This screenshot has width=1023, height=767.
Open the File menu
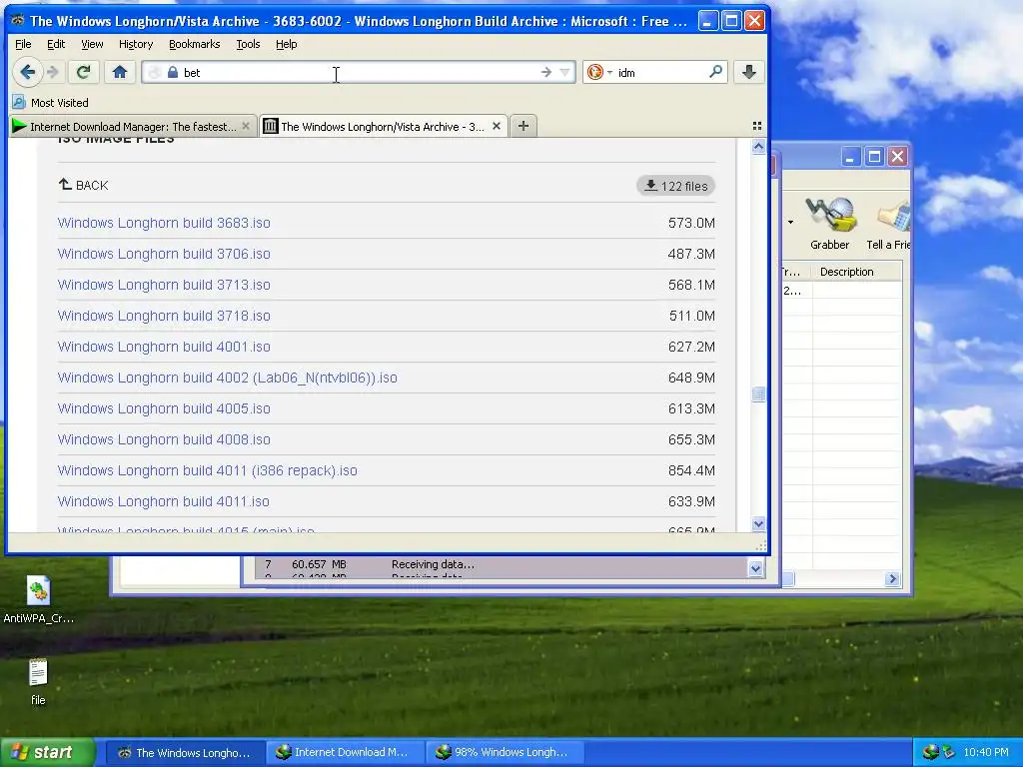click(x=23, y=44)
